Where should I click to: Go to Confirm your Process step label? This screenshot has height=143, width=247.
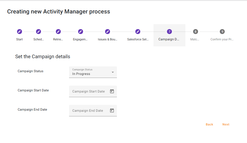(222, 39)
